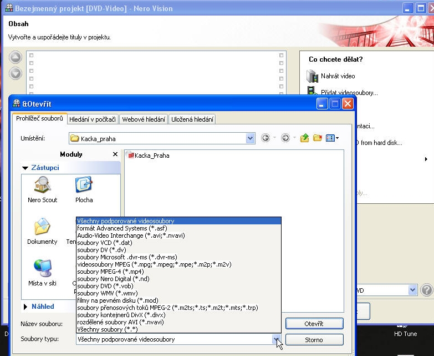Open the Plocha desktop shortcut
The width and height of the screenshot is (434, 356).
pyautogui.click(x=84, y=185)
